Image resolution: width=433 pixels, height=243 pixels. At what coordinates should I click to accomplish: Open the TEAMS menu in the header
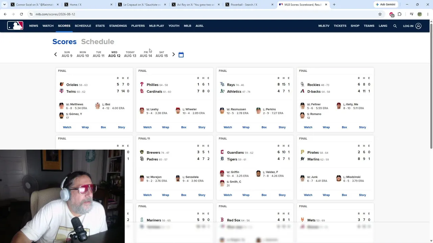click(369, 26)
